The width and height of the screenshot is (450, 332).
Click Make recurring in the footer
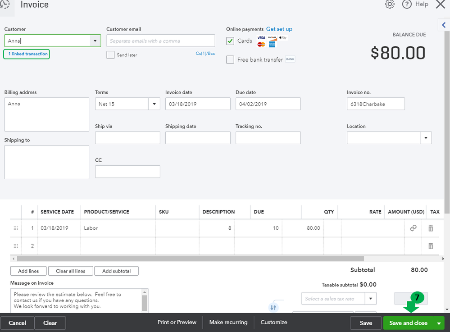(x=228, y=322)
